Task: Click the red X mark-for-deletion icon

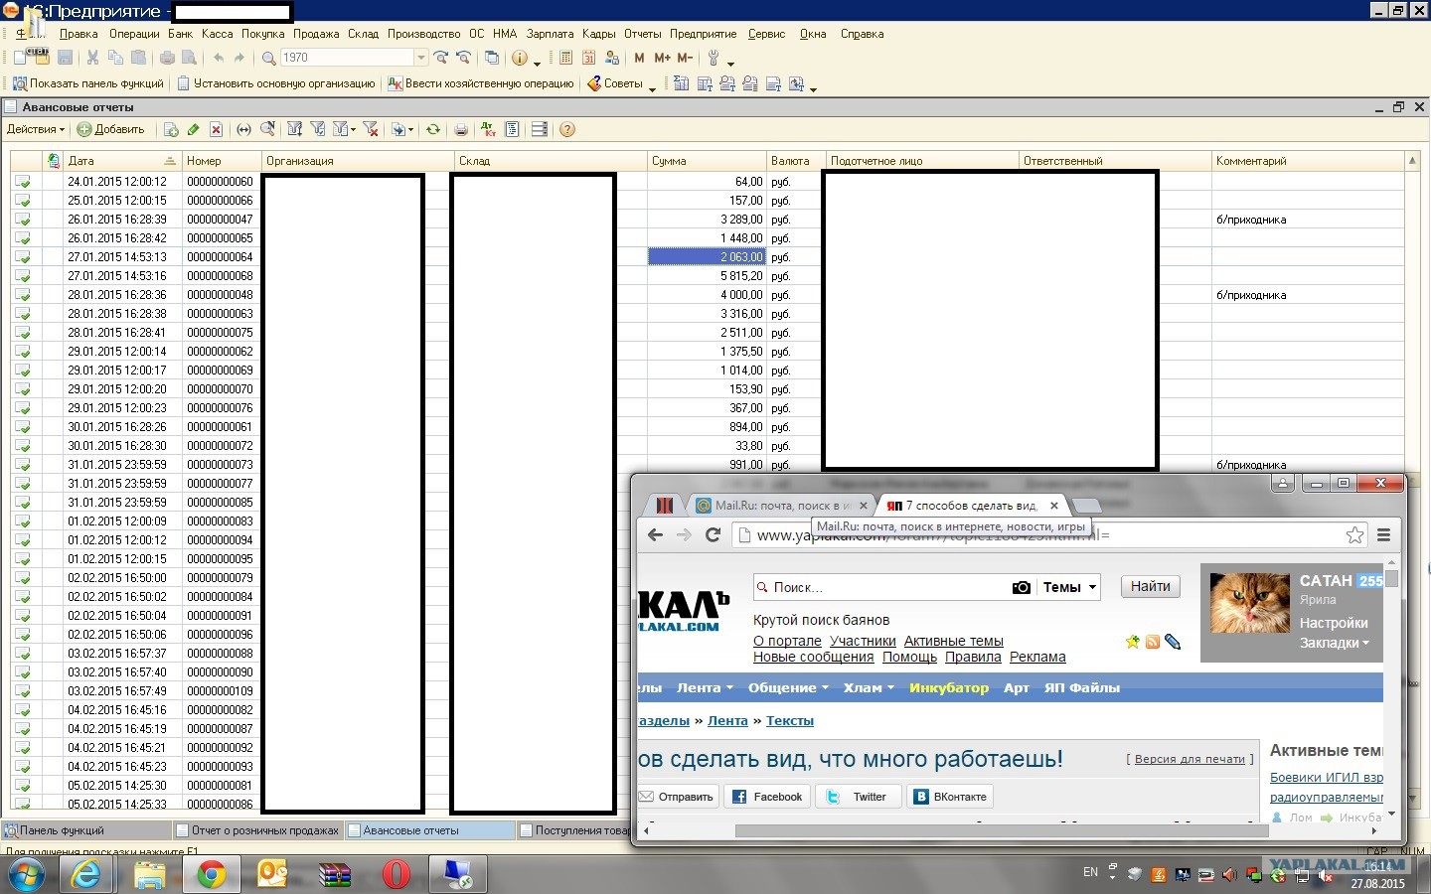Action: pos(216,129)
